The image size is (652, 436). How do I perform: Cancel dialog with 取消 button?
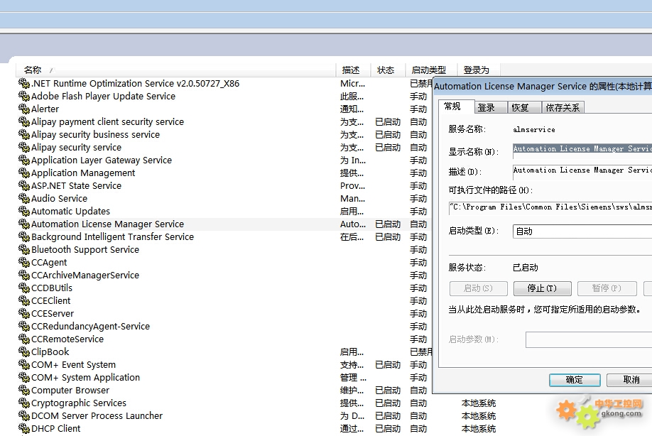point(630,380)
